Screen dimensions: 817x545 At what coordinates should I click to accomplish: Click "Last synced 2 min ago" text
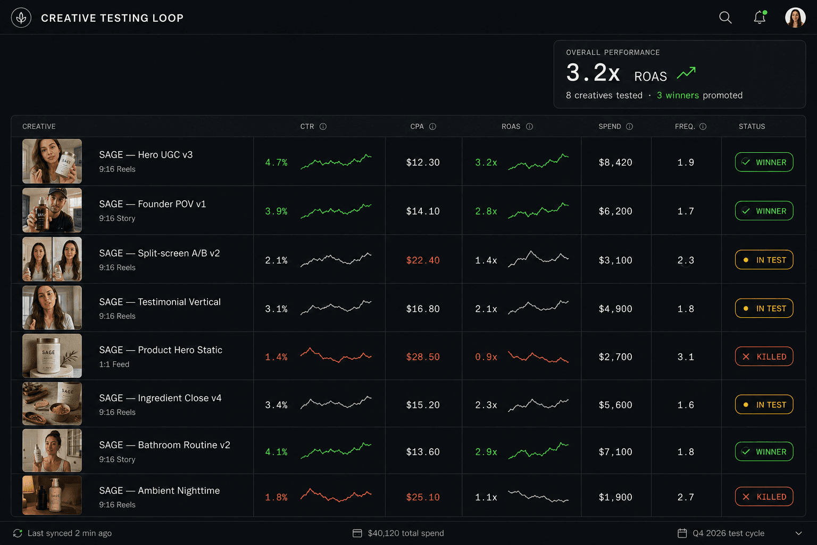click(70, 533)
